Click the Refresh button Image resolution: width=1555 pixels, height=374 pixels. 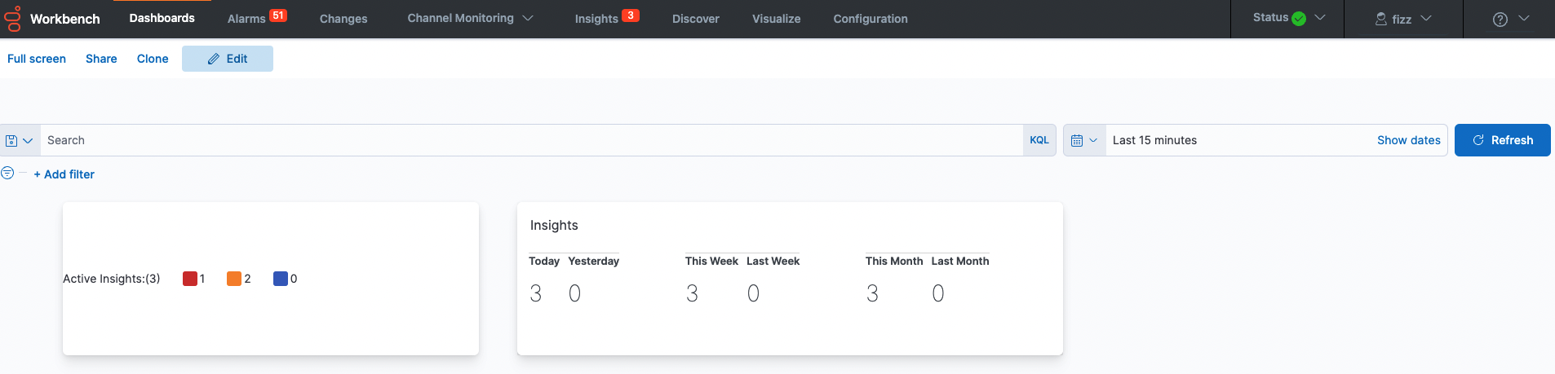1503,140
